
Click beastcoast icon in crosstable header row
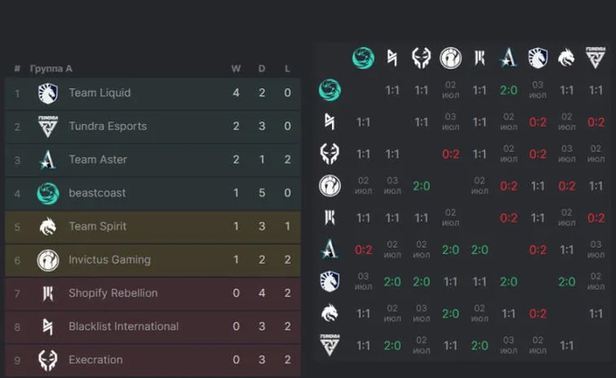[x=362, y=58]
